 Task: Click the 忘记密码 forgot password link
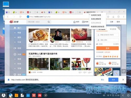(116, 44)
